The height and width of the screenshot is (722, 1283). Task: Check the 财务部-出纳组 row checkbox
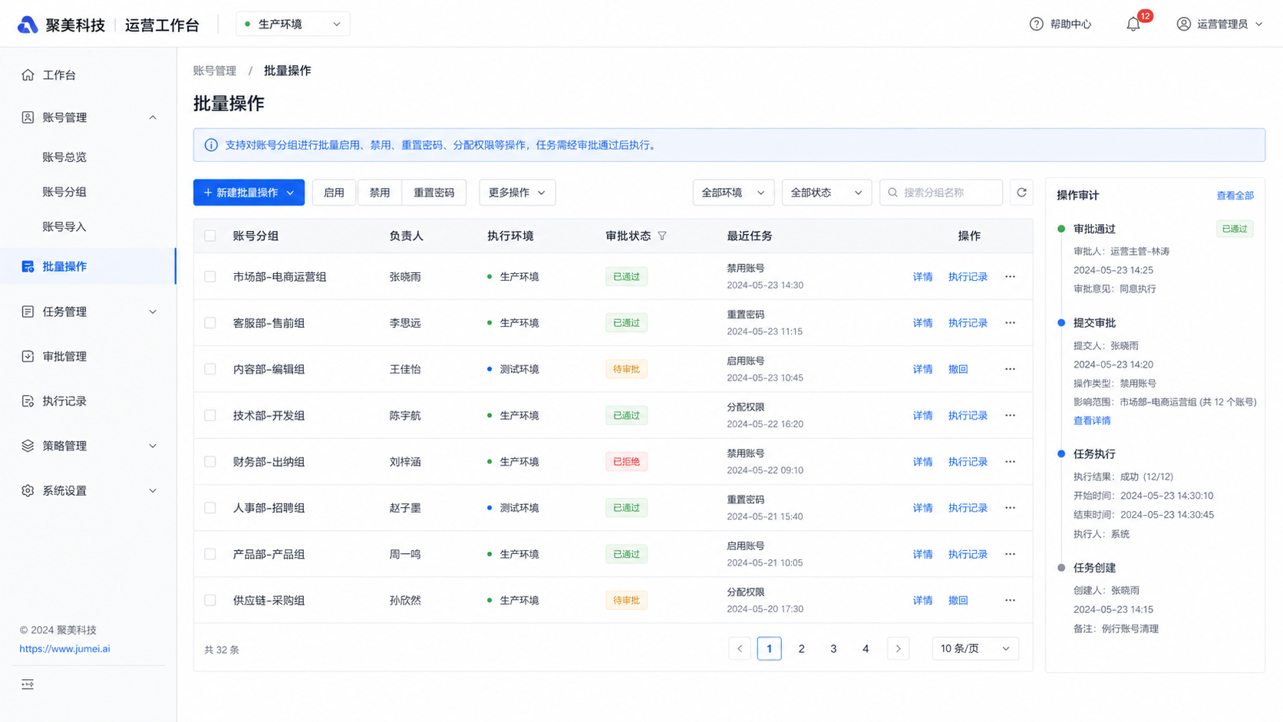[210, 462]
